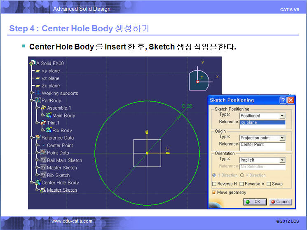Select Center Hole Body in tree

click(x=60, y=183)
